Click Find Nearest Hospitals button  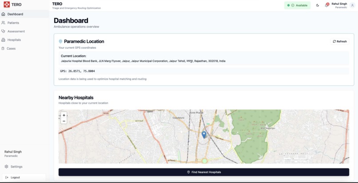pyautogui.click(x=204, y=172)
